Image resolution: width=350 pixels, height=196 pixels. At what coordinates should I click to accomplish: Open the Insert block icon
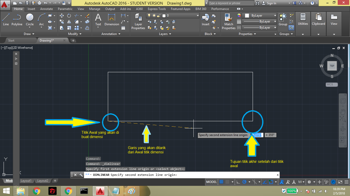pos(205,18)
